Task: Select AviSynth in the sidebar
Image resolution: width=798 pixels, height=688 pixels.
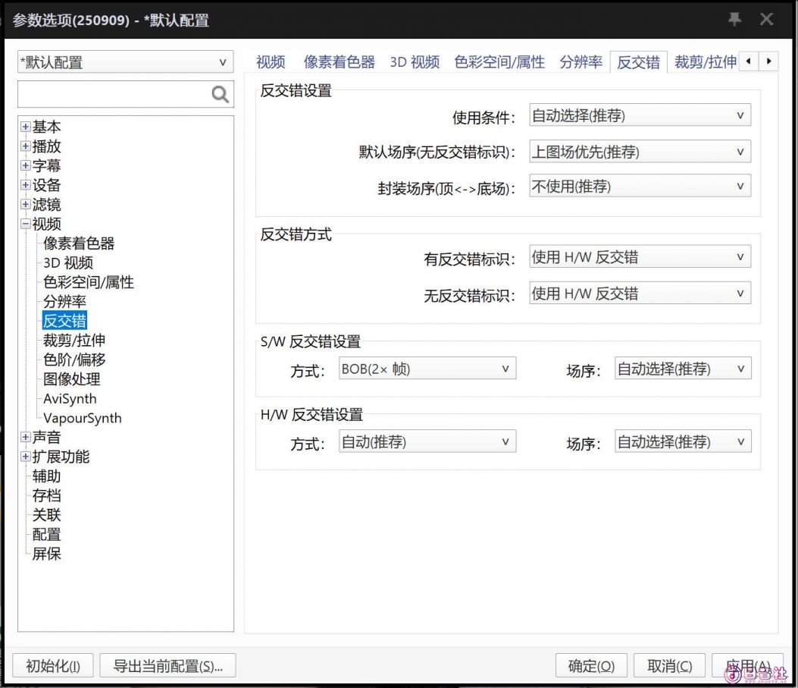Action: pos(70,398)
